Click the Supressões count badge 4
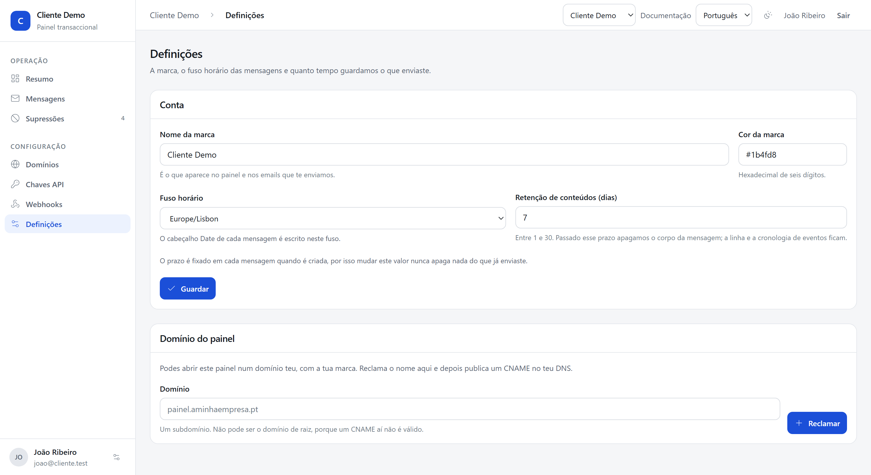Image resolution: width=871 pixels, height=475 pixels. [123, 118]
